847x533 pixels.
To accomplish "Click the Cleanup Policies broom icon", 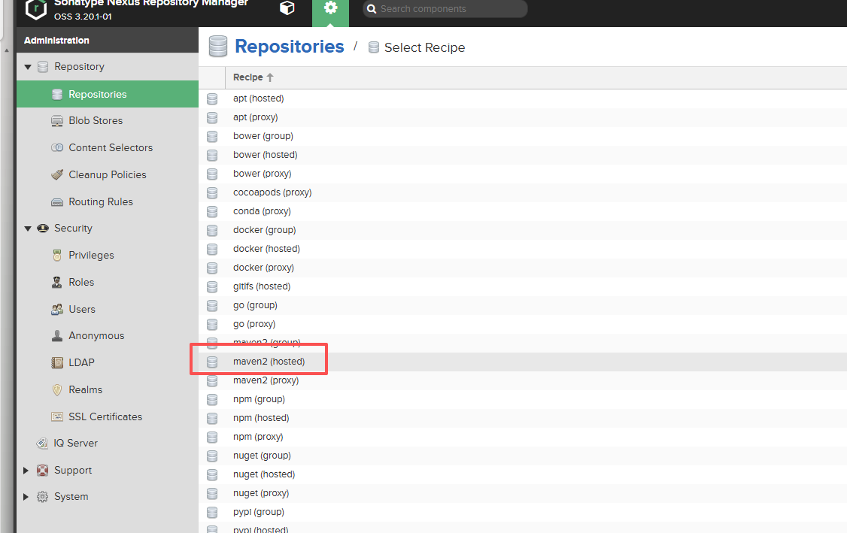I will pos(56,175).
